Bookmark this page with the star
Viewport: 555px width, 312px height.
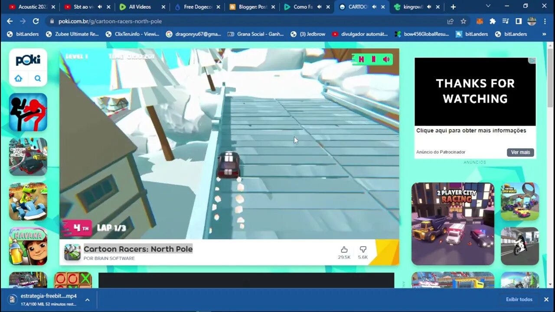[x=463, y=21]
